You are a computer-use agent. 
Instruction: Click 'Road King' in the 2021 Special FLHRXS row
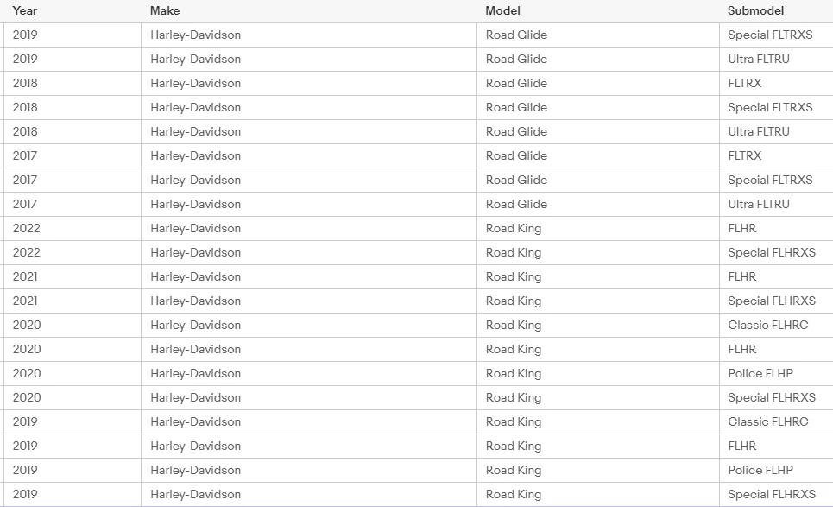[514, 301]
